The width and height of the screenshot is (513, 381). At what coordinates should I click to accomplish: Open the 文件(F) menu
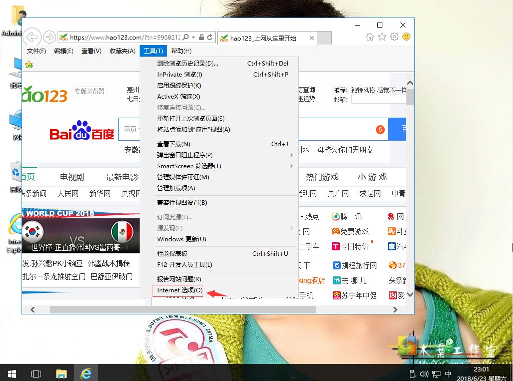pyautogui.click(x=37, y=51)
